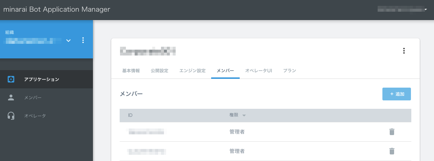
Task: Switch to the 公開設定 tab
Action: pos(160,71)
